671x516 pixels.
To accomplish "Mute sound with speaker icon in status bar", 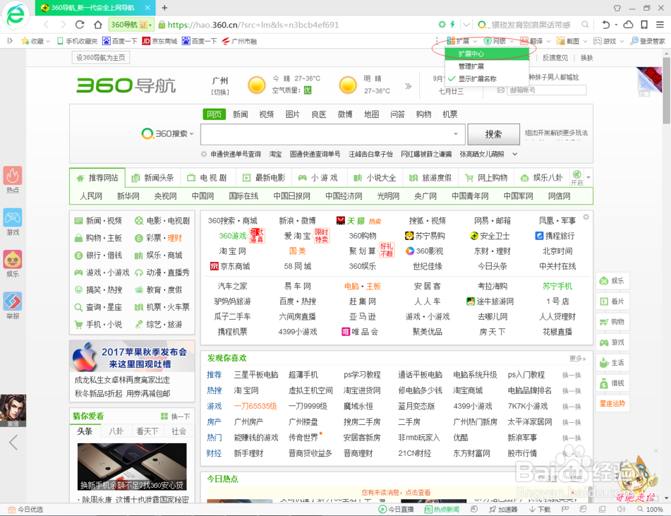I will [621, 509].
